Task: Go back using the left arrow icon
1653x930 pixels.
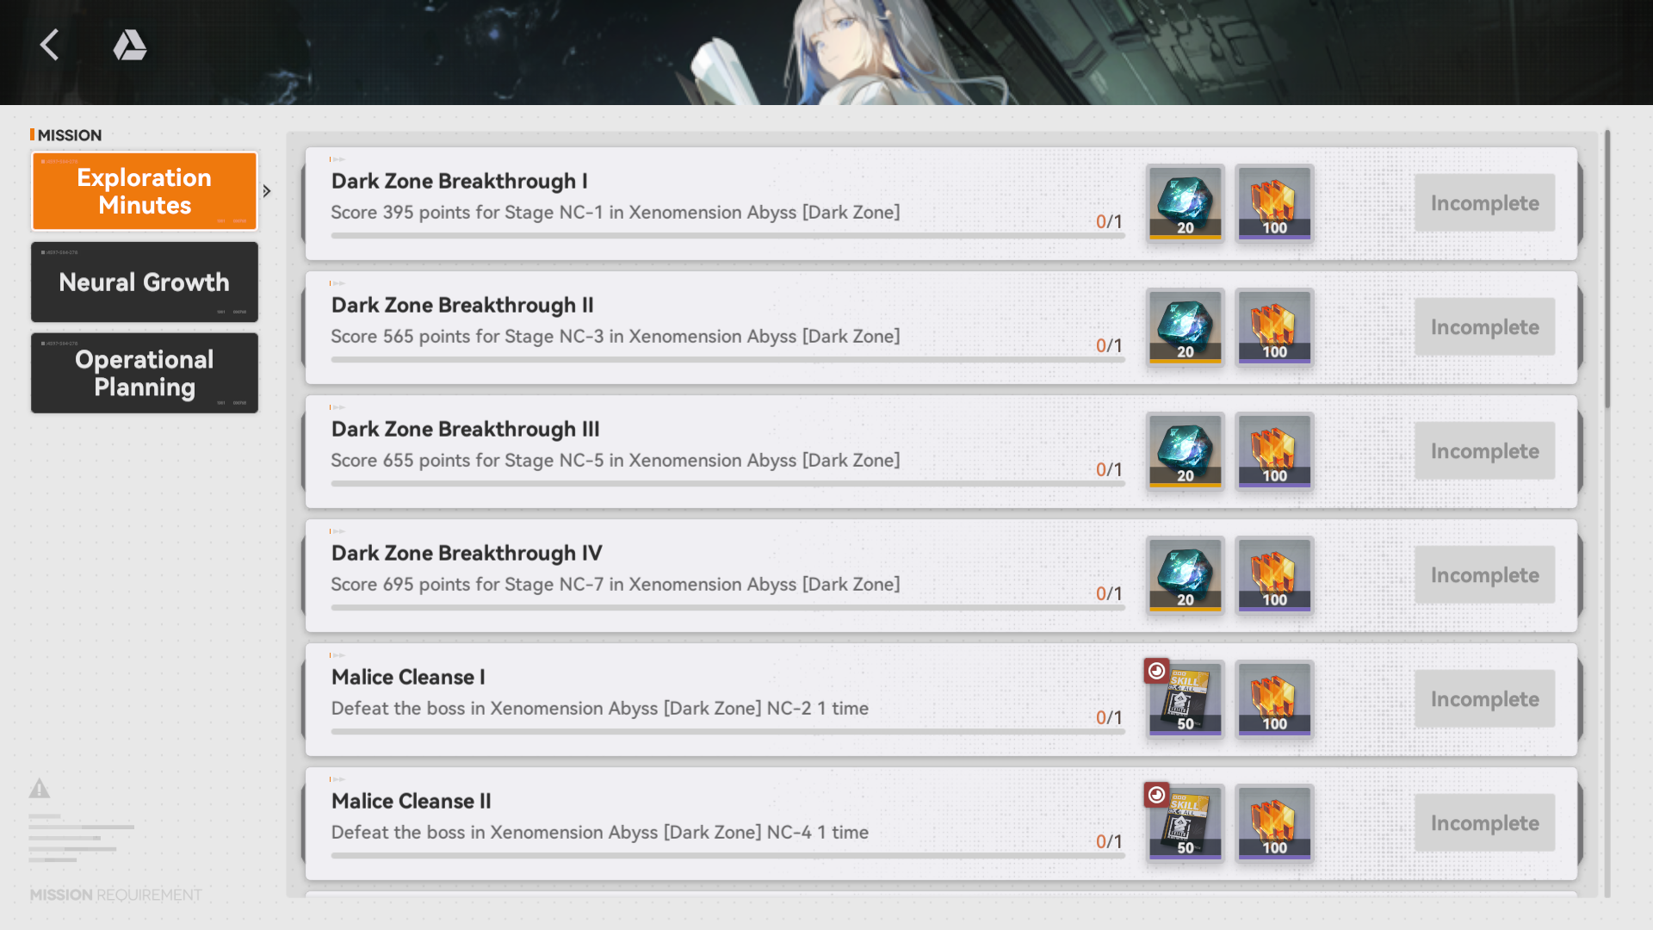Action: (x=50, y=45)
